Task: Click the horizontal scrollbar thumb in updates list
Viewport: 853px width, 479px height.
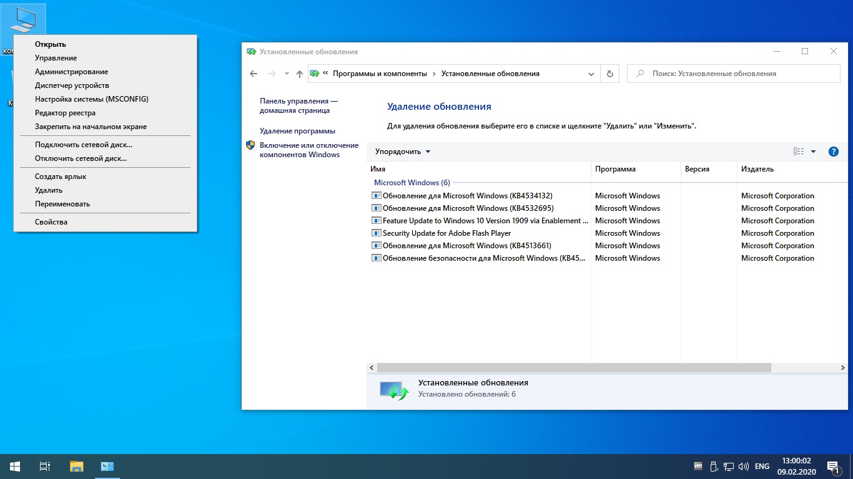Action: [574, 368]
